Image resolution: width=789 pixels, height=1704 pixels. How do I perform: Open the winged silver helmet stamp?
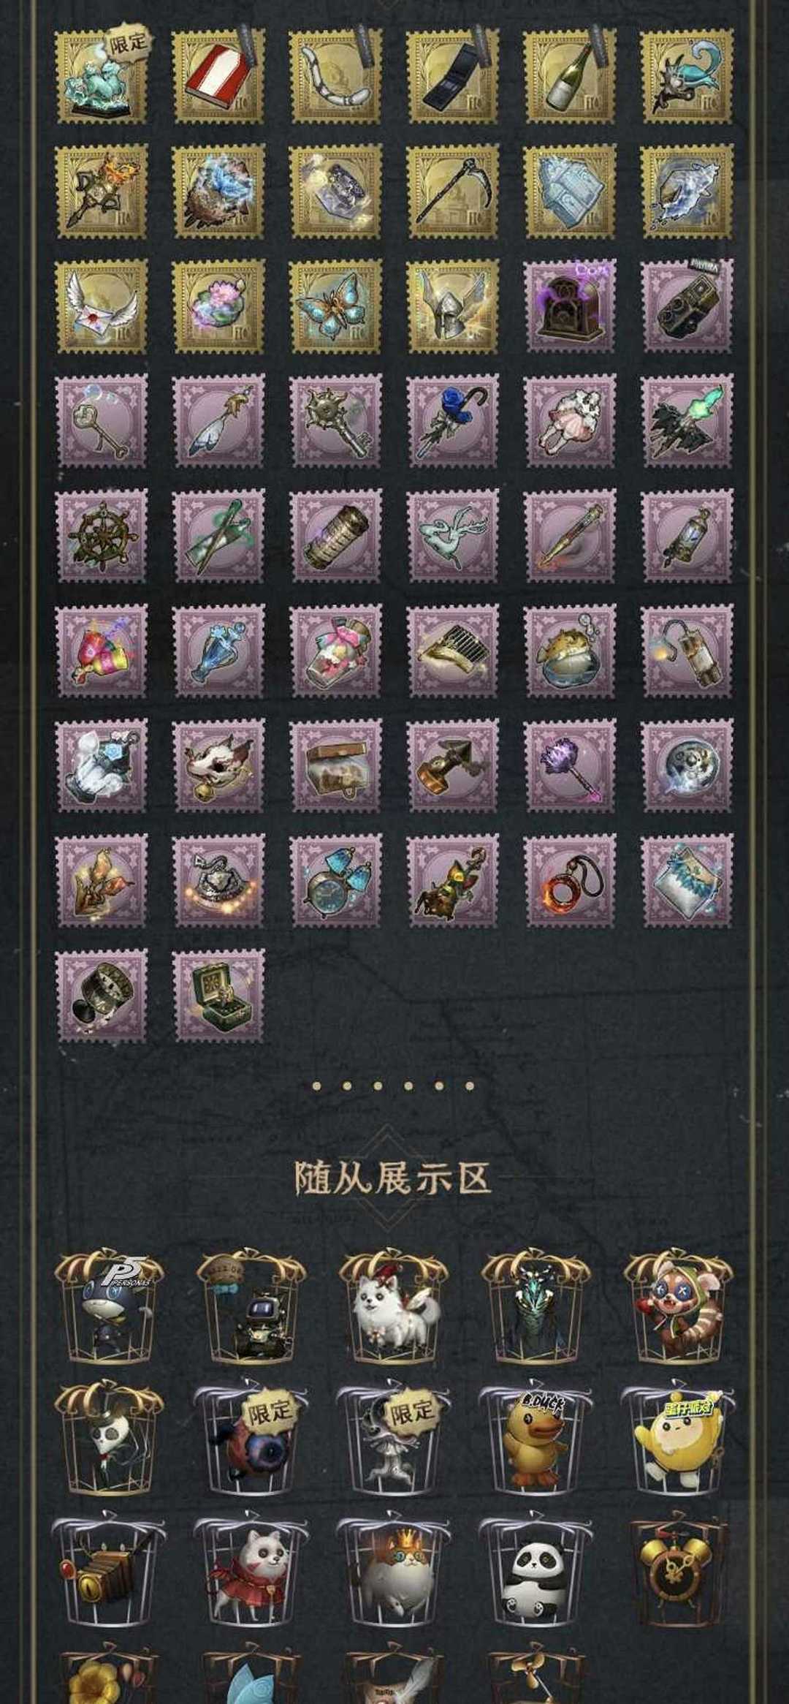coord(453,306)
